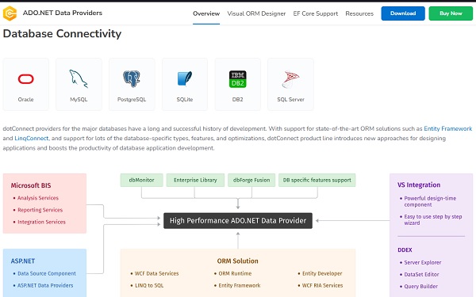Open the Visual ORM Designer tab
This screenshot has width=476, height=297.
(x=256, y=13)
